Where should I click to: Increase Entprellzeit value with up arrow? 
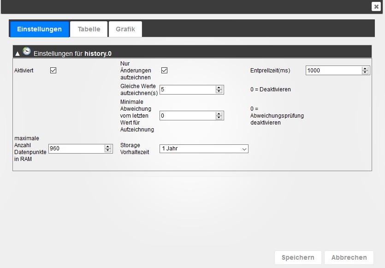click(x=365, y=69)
